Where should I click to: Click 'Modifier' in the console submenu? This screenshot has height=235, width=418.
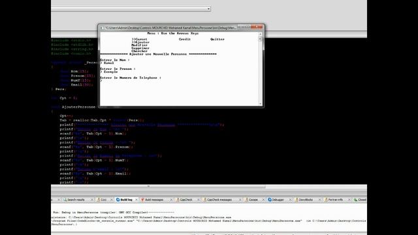(139, 45)
